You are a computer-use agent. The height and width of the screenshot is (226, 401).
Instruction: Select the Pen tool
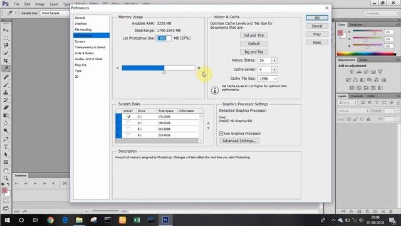[x=6, y=139]
